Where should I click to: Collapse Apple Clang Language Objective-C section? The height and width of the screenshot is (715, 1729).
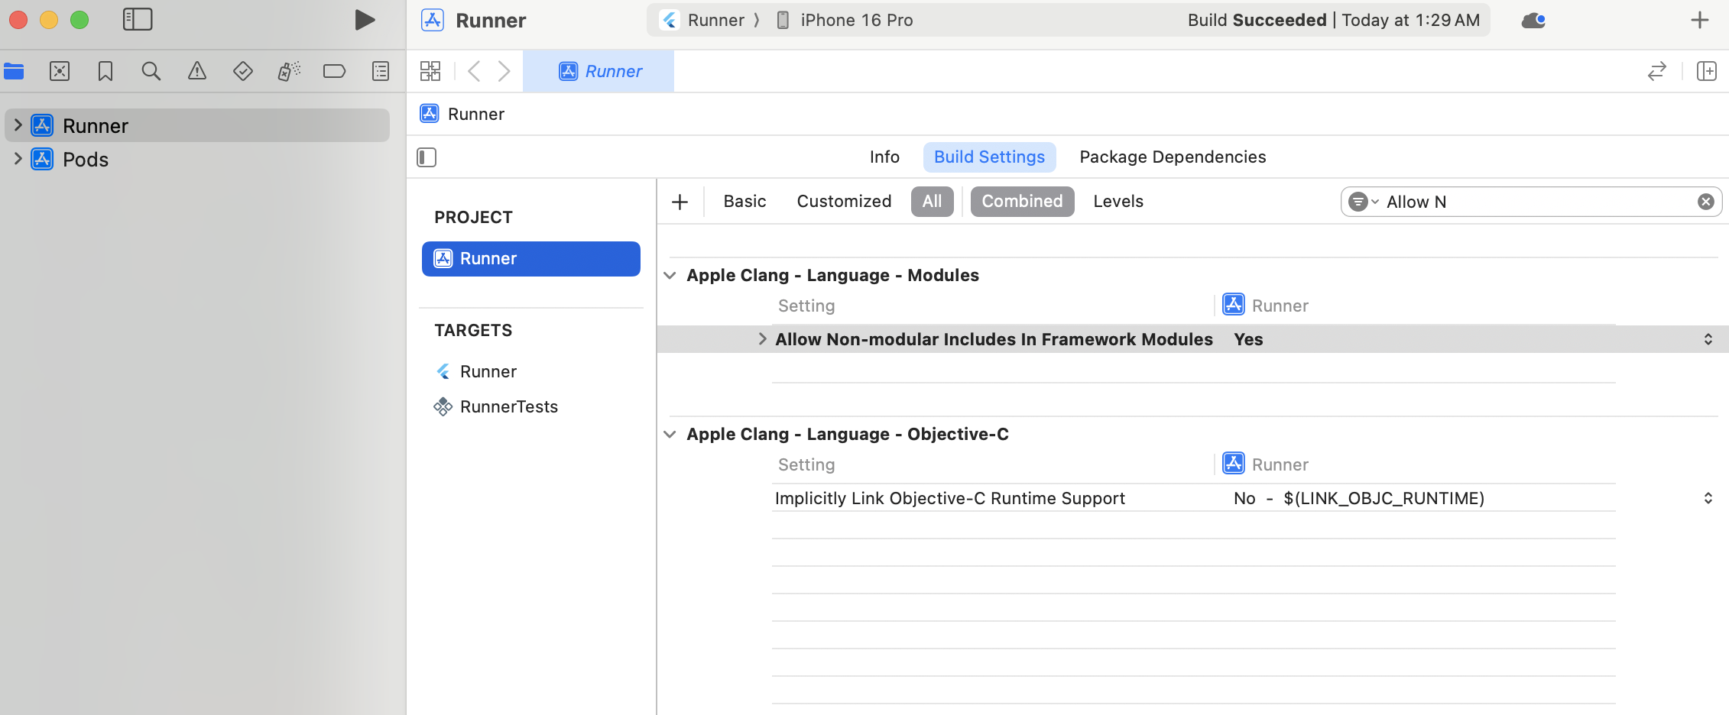[670, 435]
